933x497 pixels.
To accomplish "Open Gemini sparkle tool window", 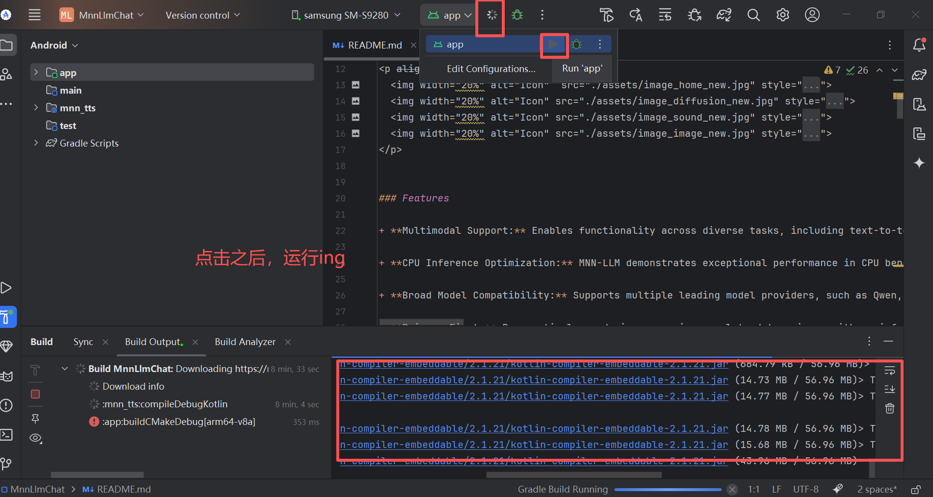I will coord(919,163).
